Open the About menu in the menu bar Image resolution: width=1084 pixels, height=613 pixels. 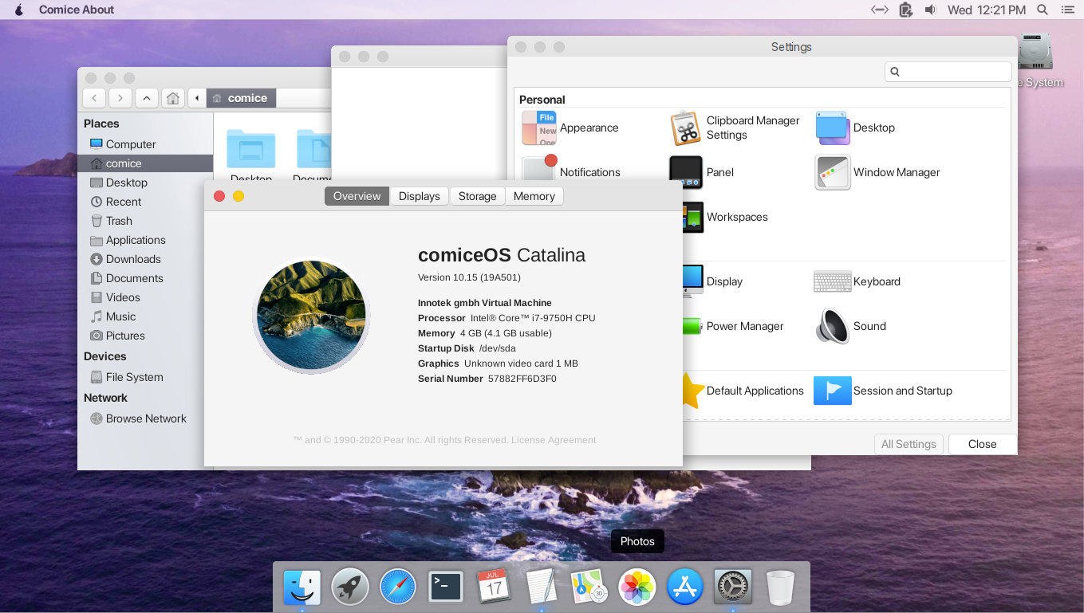(76, 10)
